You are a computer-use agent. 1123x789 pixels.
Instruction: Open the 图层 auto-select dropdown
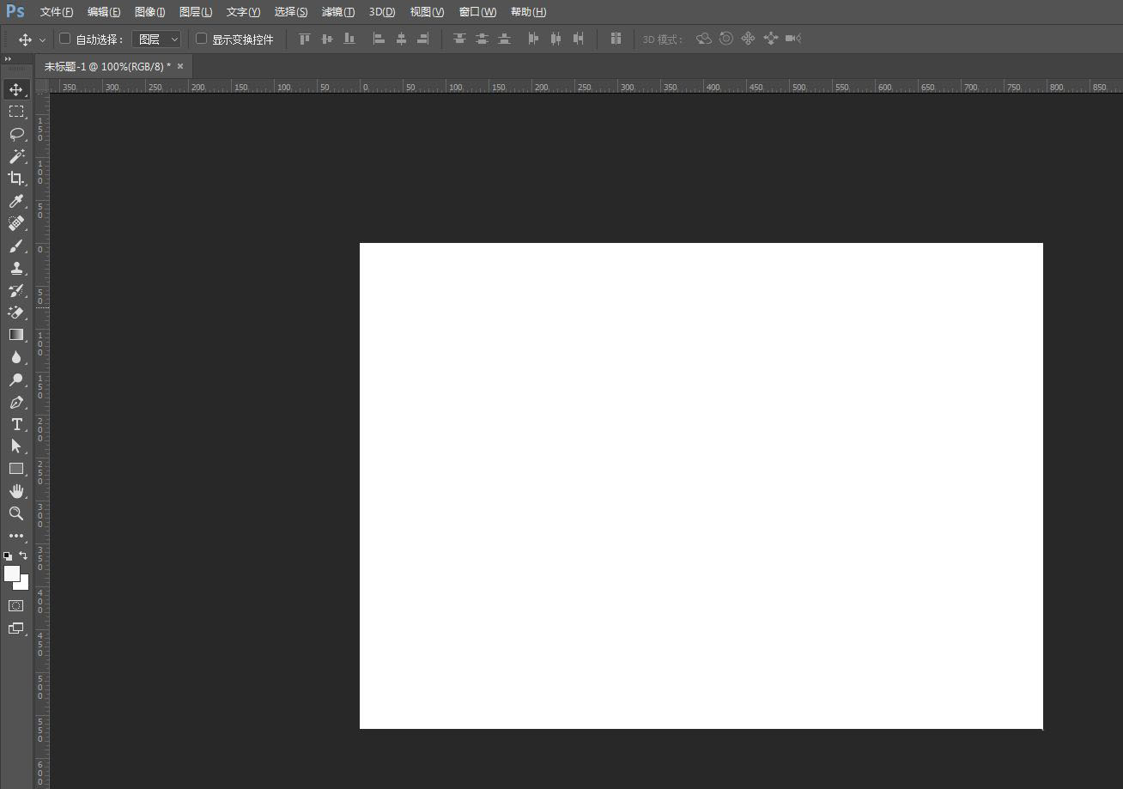[157, 39]
